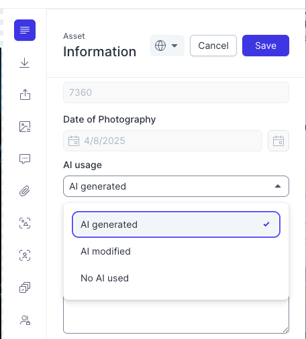Open attachments via the paperclip icon
The width and height of the screenshot is (306, 339).
click(25, 191)
